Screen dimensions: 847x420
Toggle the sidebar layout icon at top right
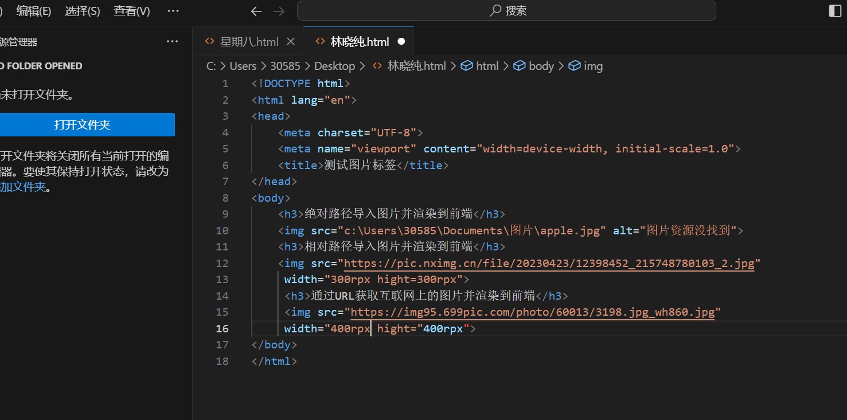(835, 10)
